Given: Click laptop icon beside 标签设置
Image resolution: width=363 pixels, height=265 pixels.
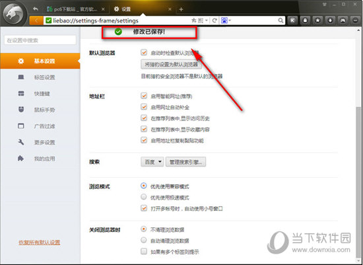Looking at the screenshot, I should point(21,77).
